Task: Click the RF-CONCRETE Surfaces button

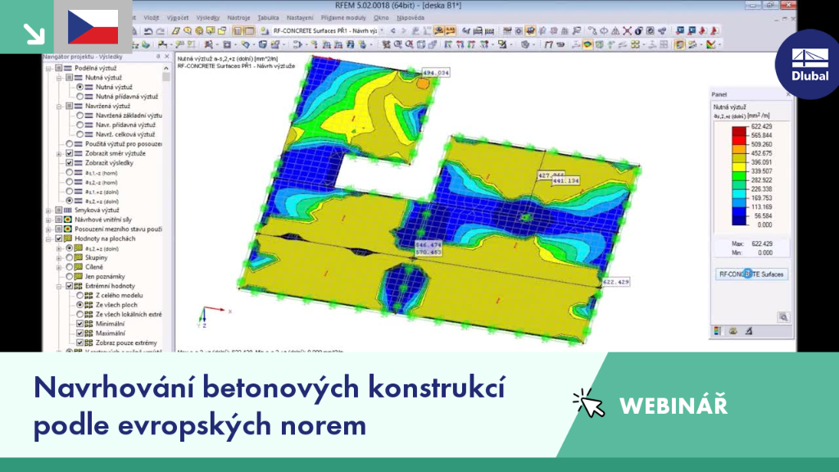Action: coord(751,274)
